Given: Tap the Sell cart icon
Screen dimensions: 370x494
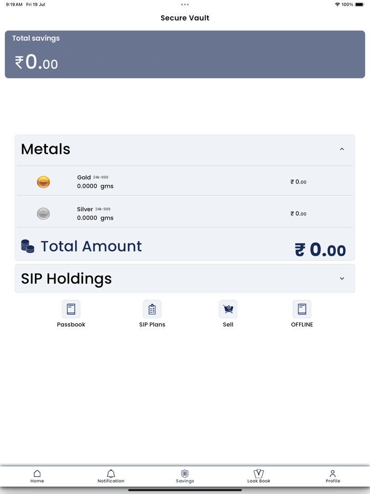Looking at the screenshot, I should [228, 309].
